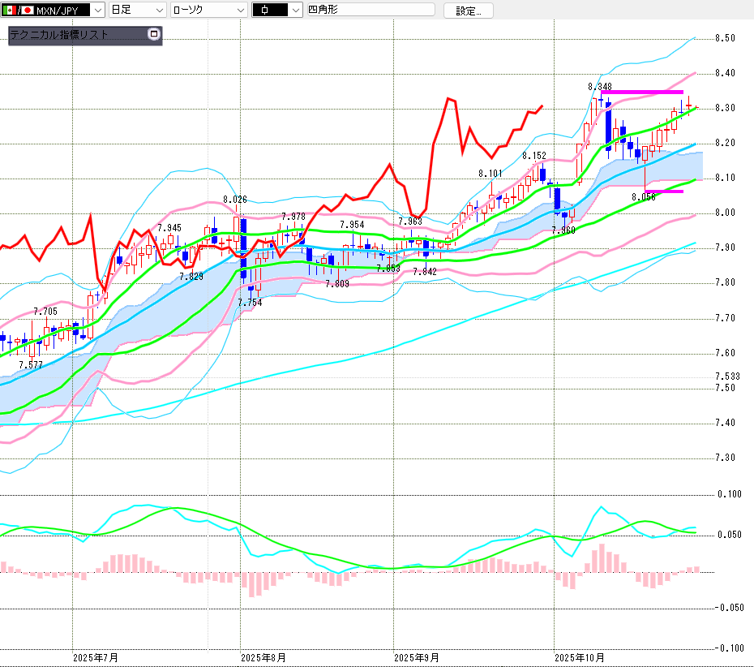Select the upper magenta line near 8.348

coord(642,93)
